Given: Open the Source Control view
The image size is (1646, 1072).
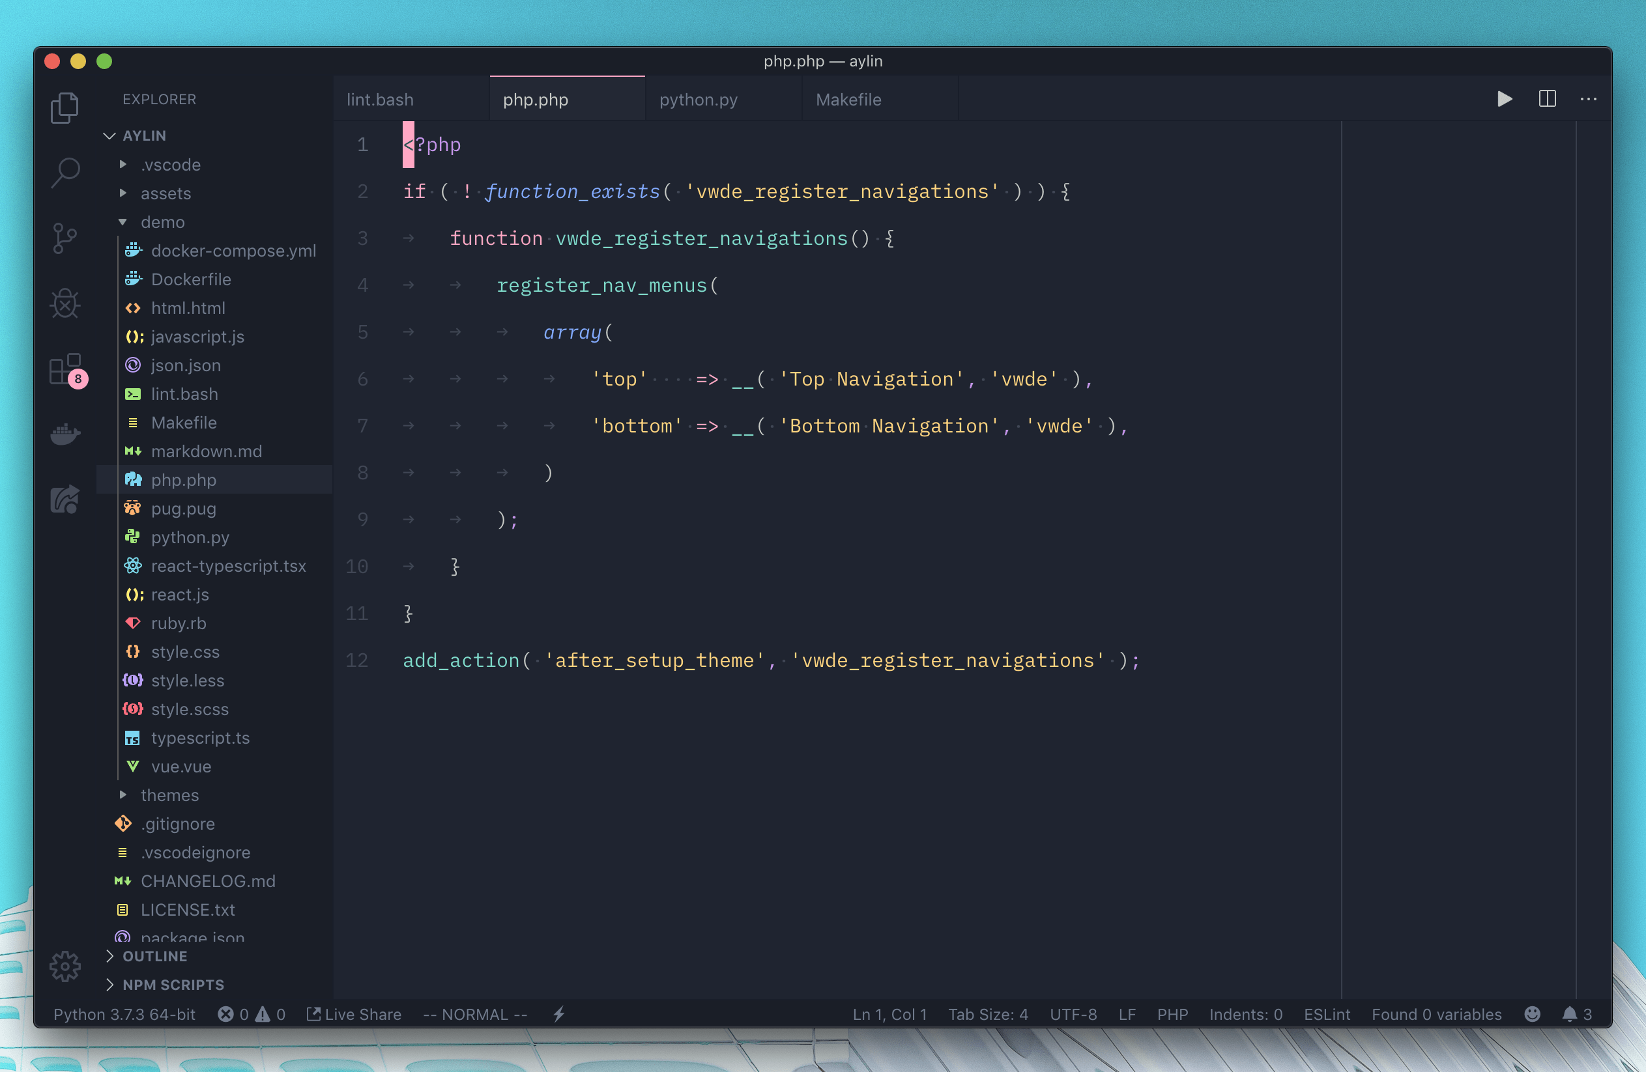Looking at the screenshot, I should [66, 238].
